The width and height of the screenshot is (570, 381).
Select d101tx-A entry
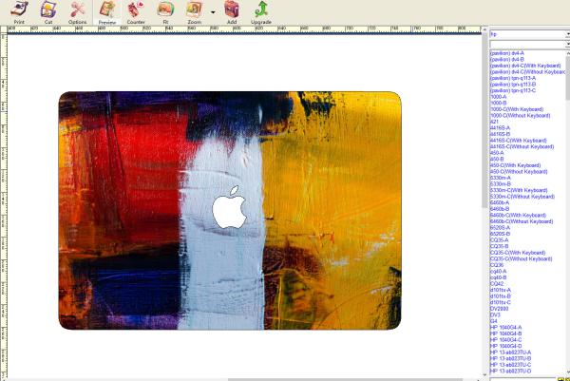tap(501, 290)
